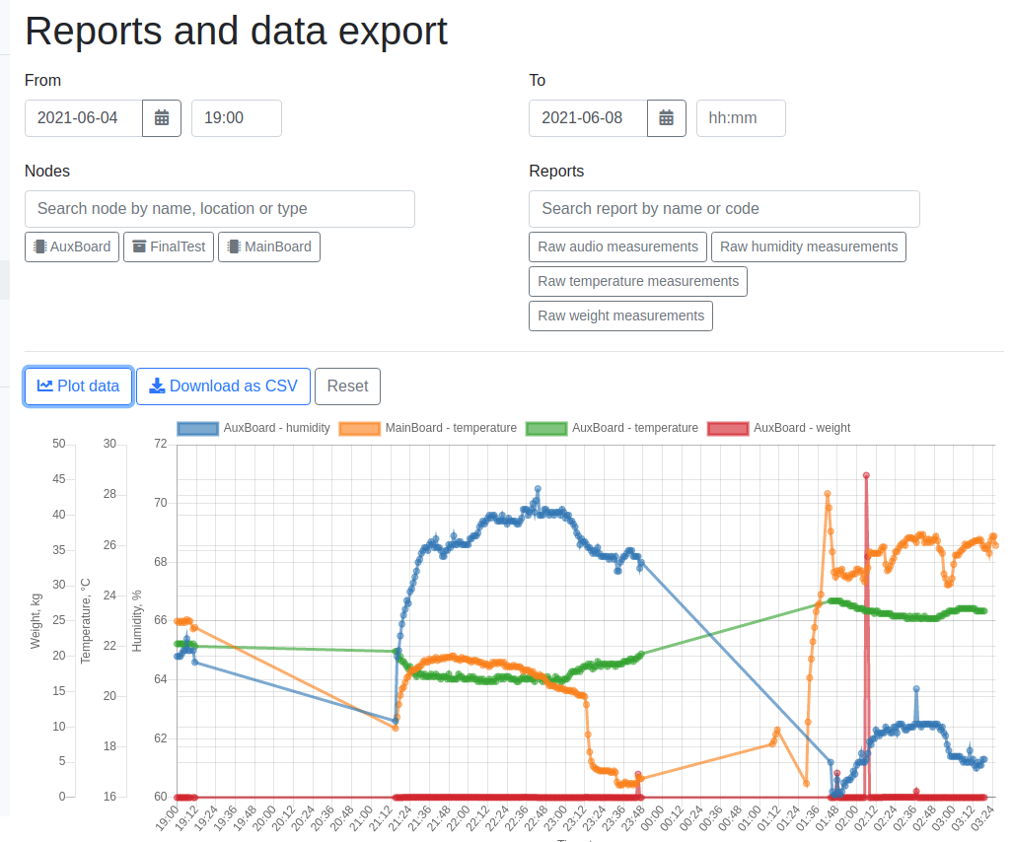Select the MainBoard node chip
This screenshot has height=842, width=1012.
tap(268, 246)
